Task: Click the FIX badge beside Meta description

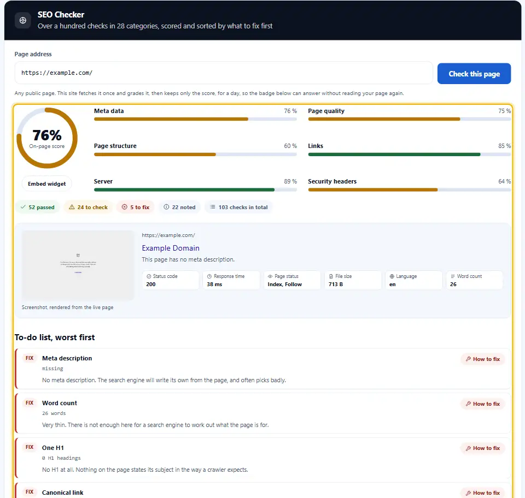Action: pyautogui.click(x=30, y=358)
